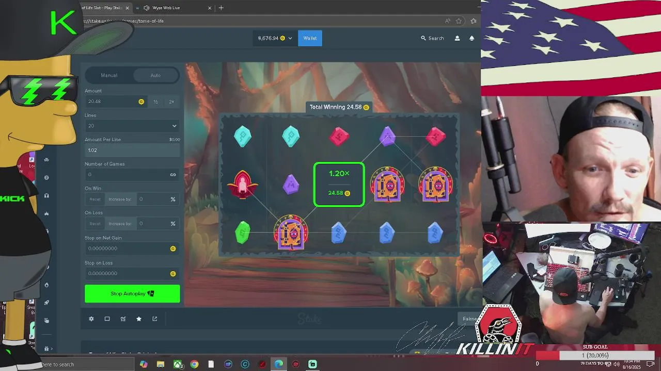Viewport: 661px width, 371px height.
Task: Open Google Chrome in taskbar
Action: click(194, 364)
